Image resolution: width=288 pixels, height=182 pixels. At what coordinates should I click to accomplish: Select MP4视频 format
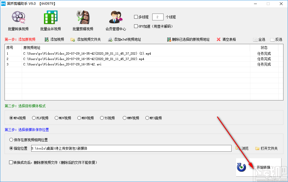(18, 118)
